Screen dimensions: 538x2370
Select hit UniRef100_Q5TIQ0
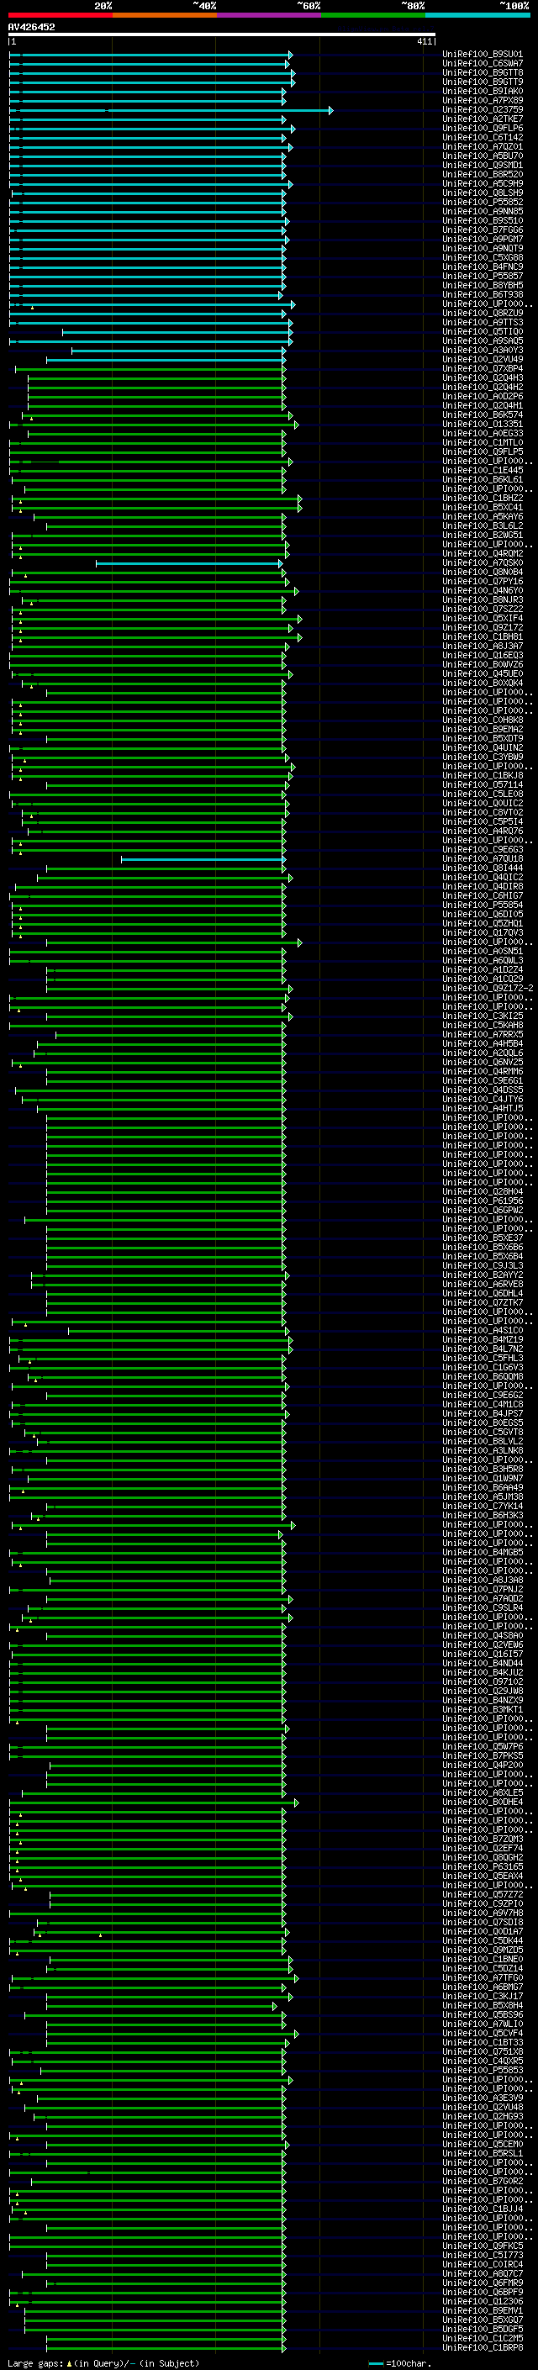coord(483,331)
